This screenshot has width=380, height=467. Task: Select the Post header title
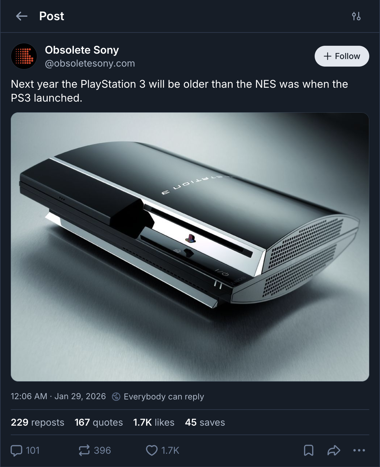tap(52, 16)
